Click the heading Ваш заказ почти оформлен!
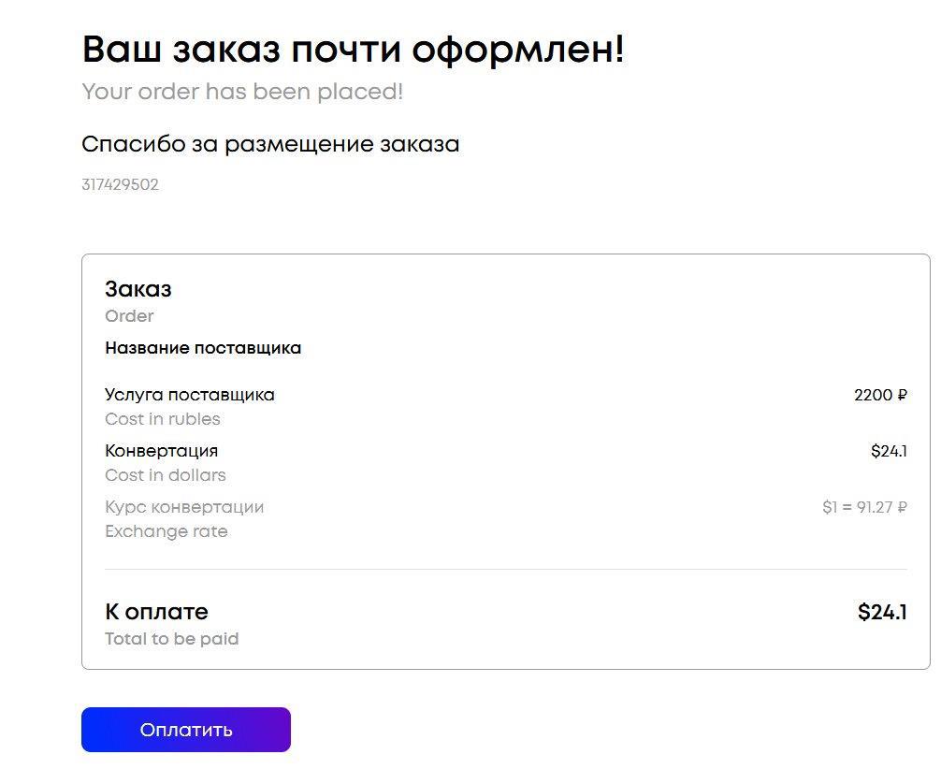Image resolution: width=941 pixels, height=769 pixels. [x=353, y=49]
